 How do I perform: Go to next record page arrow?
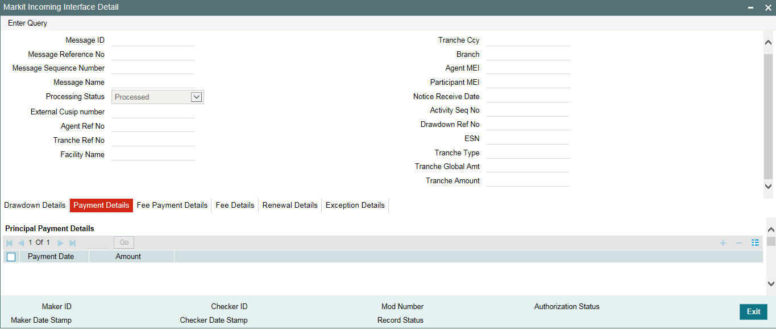pos(61,242)
